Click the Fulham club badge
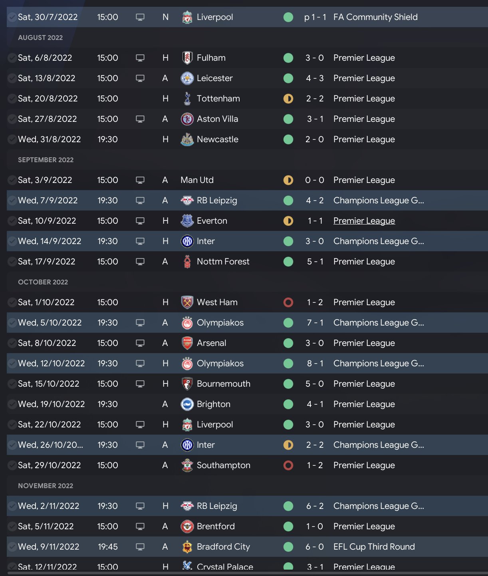 tap(187, 58)
